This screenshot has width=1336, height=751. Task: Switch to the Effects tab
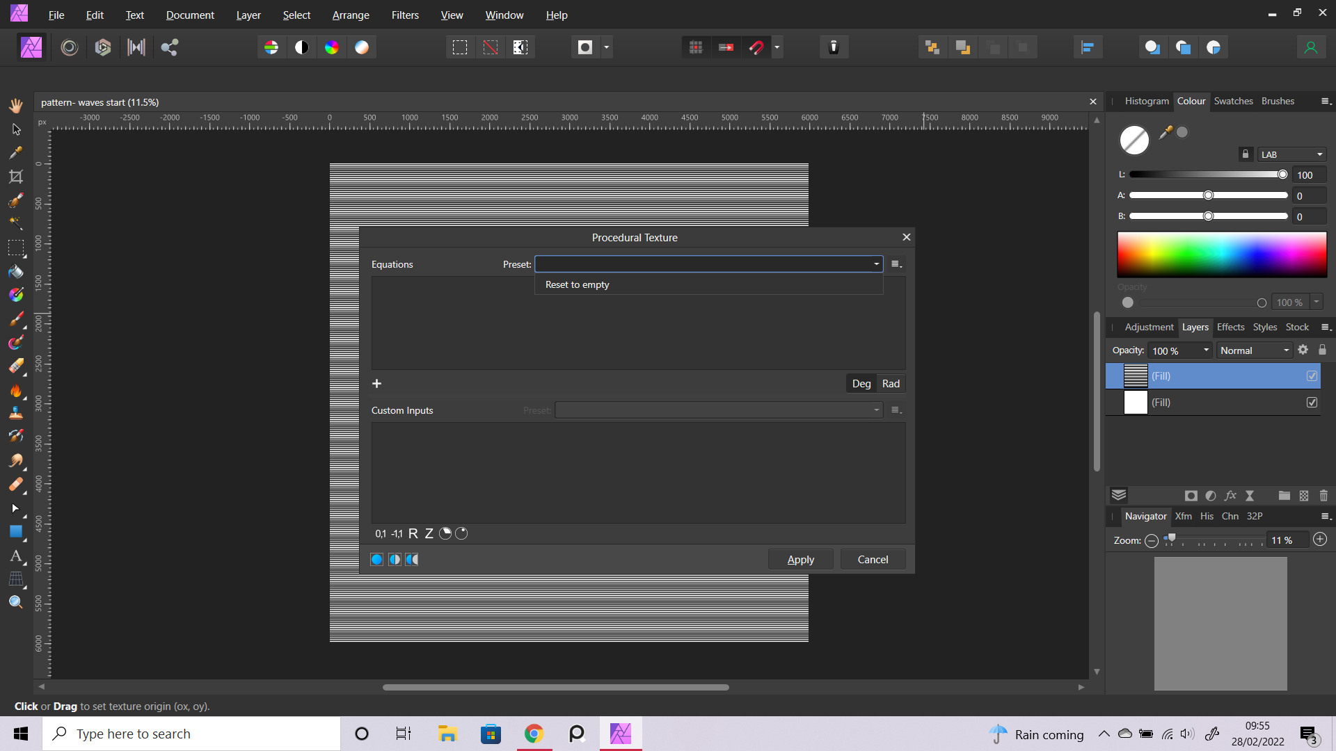click(1230, 328)
